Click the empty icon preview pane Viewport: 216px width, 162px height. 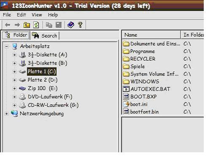(162, 135)
